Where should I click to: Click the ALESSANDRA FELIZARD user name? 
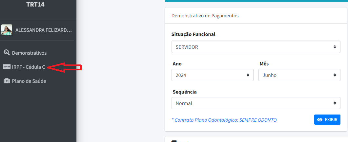[44, 30]
